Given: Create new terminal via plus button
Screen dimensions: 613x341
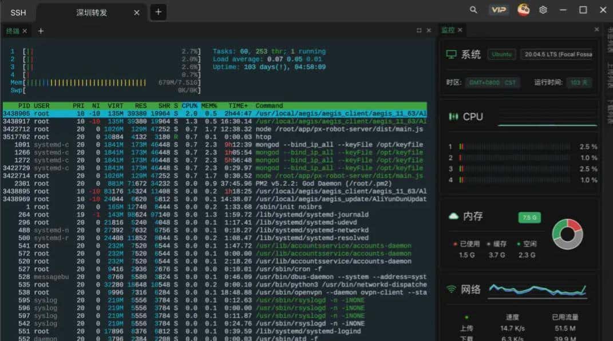Looking at the screenshot, I should (x=40, y=31).
